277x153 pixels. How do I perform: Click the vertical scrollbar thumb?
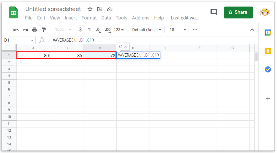coord(256,57)
